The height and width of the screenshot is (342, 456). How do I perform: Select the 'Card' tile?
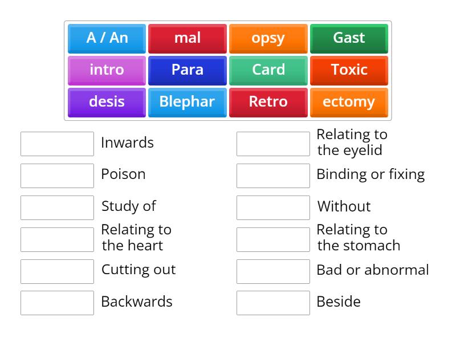[268, 70]
